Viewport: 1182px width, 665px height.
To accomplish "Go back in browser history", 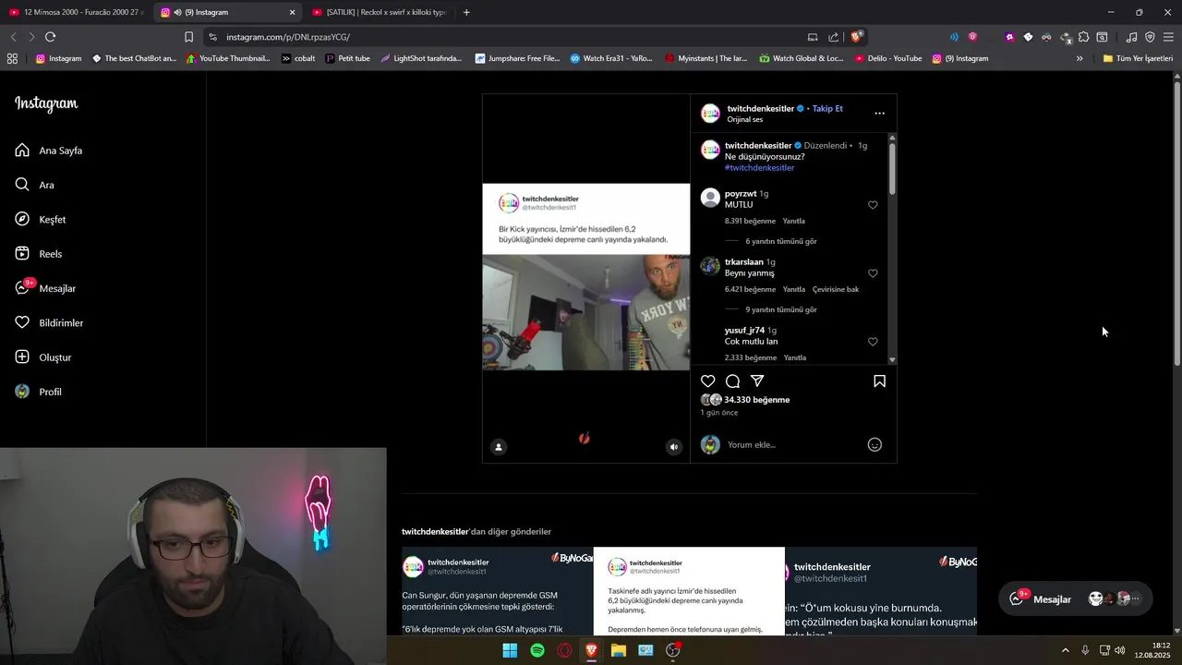I will (x=13, y=37).
